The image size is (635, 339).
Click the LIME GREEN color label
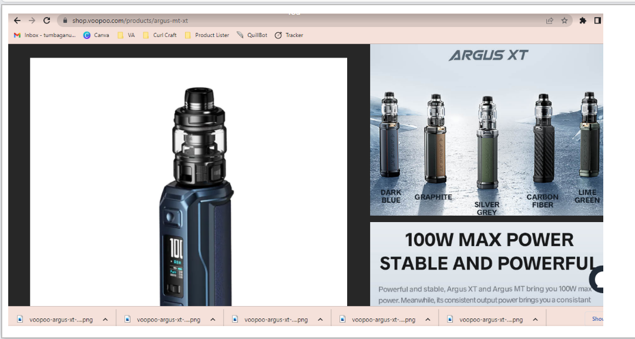tap(587, 196)
